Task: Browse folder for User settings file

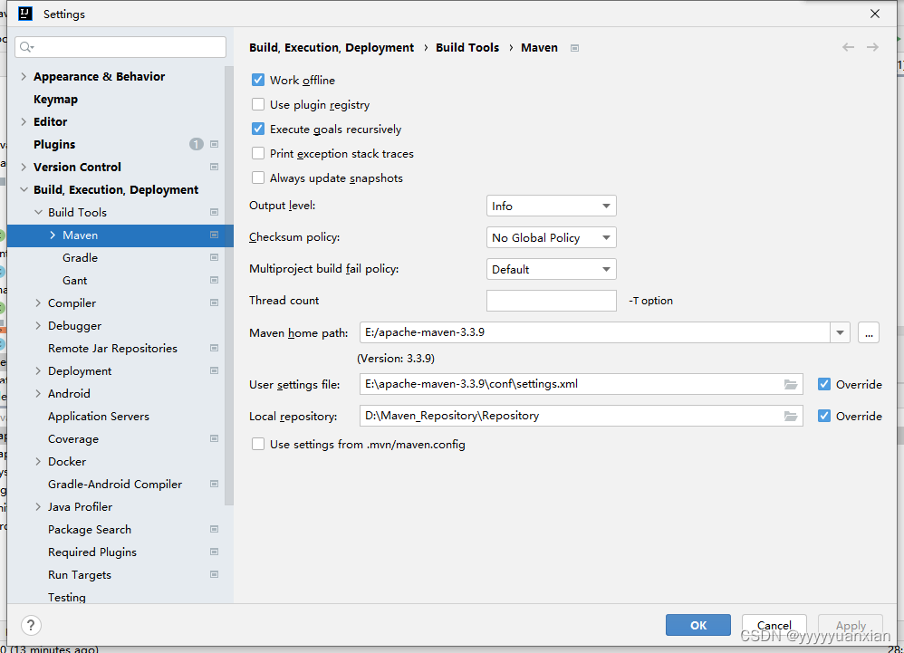Action: [791, 384]
